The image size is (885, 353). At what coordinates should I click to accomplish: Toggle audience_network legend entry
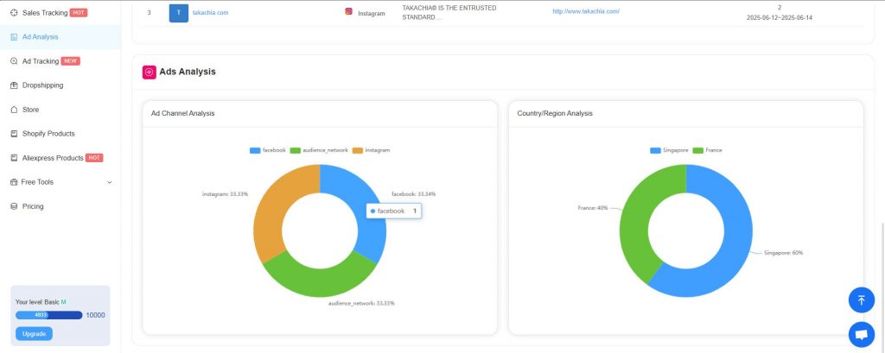click(319, 150)
